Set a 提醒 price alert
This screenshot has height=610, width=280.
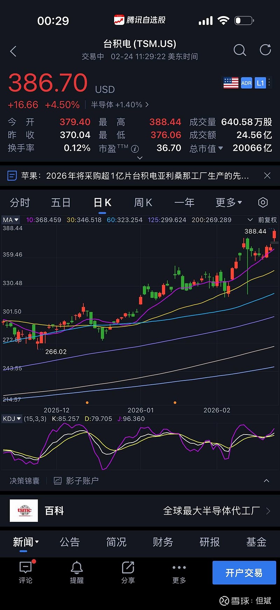point(77,572)
